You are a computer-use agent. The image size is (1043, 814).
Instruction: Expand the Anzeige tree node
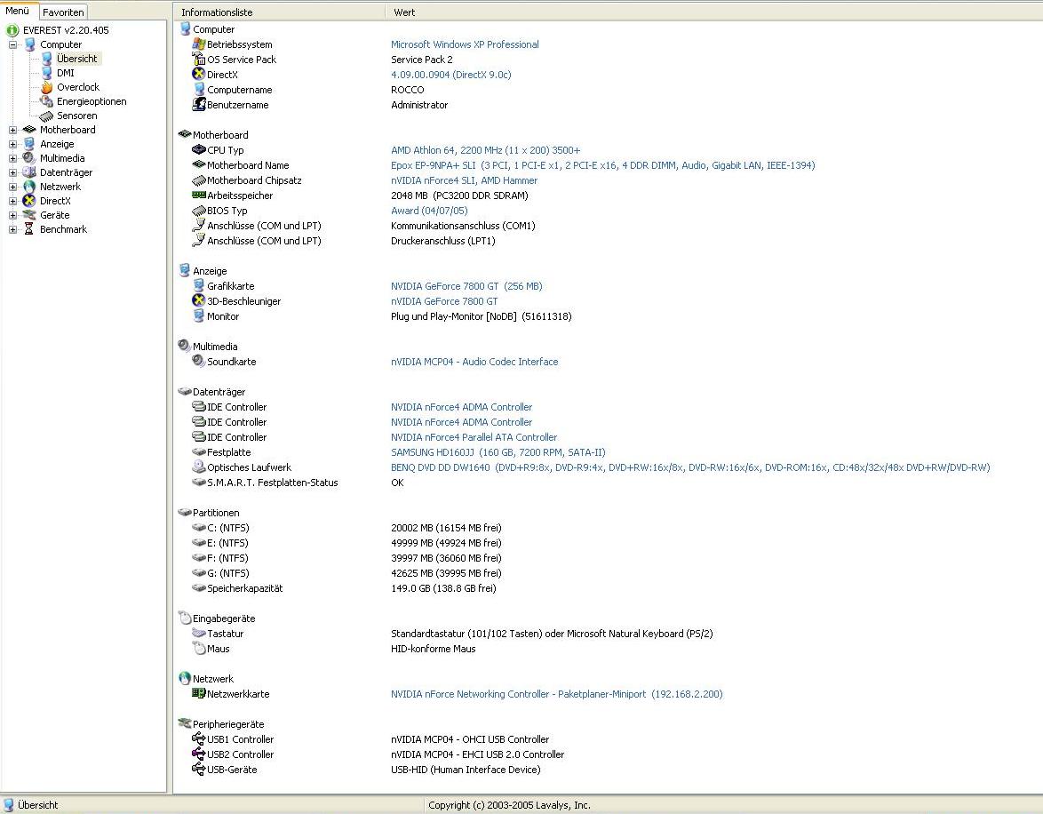(x=12, y=144)
